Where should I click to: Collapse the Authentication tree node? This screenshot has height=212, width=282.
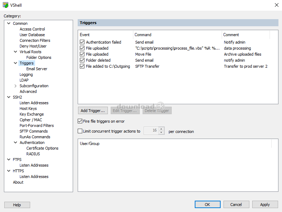click(x=16, y=143)
